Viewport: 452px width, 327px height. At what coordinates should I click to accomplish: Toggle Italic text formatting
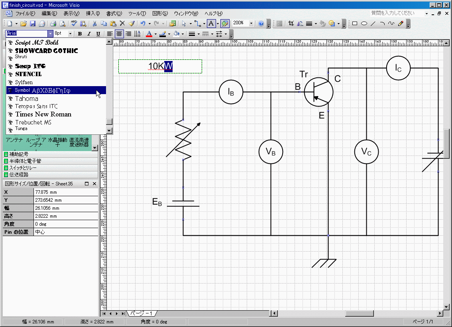pyautogui.click(x=89, y=34)
